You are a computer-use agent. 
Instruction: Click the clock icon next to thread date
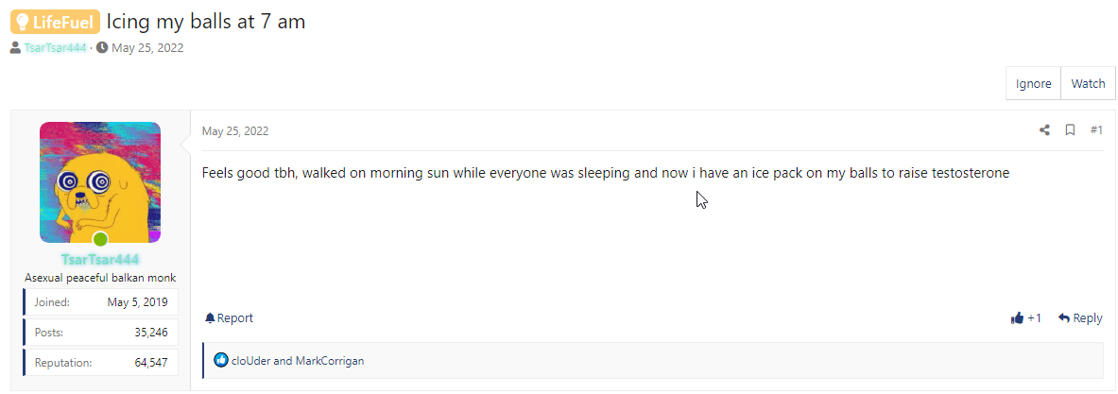pyautogui.click(x=102, y=48)
